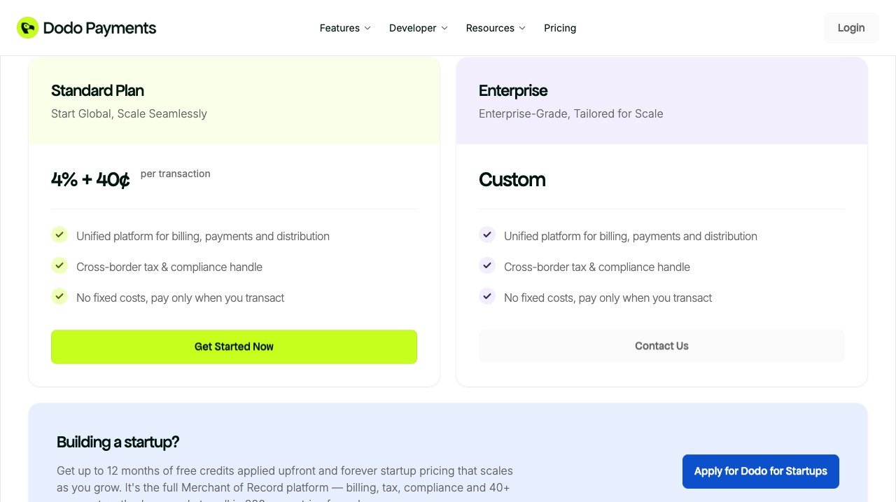Click the Contact Us button
This screenshot has height=502, width=896.
tap(661, 346)
